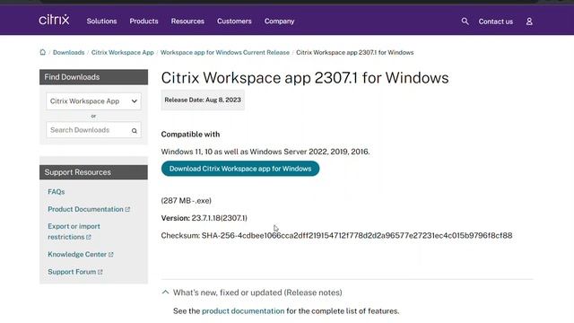Open the Company menu
Viewport: 574px width, 323px height.
pos(279,22)
